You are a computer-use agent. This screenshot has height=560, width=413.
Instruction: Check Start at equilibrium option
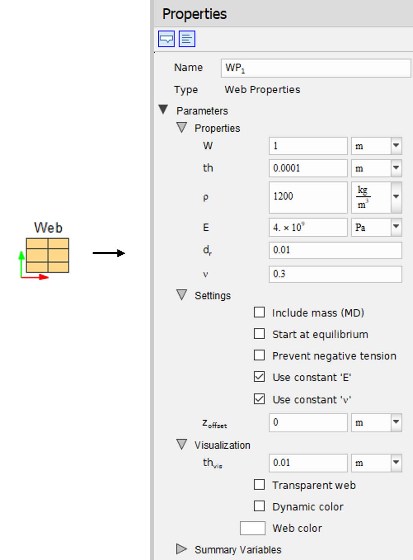click(x=259, y=334)
